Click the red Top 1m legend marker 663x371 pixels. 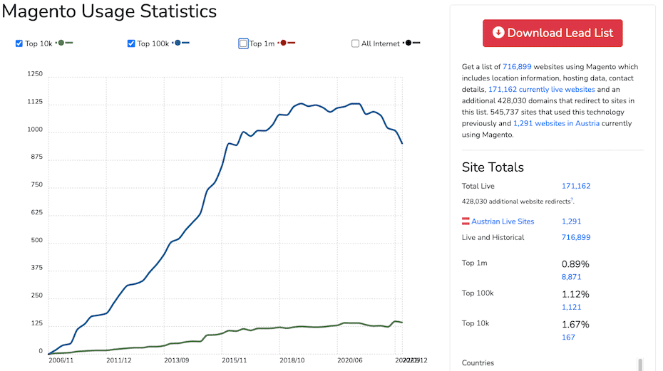287,43
